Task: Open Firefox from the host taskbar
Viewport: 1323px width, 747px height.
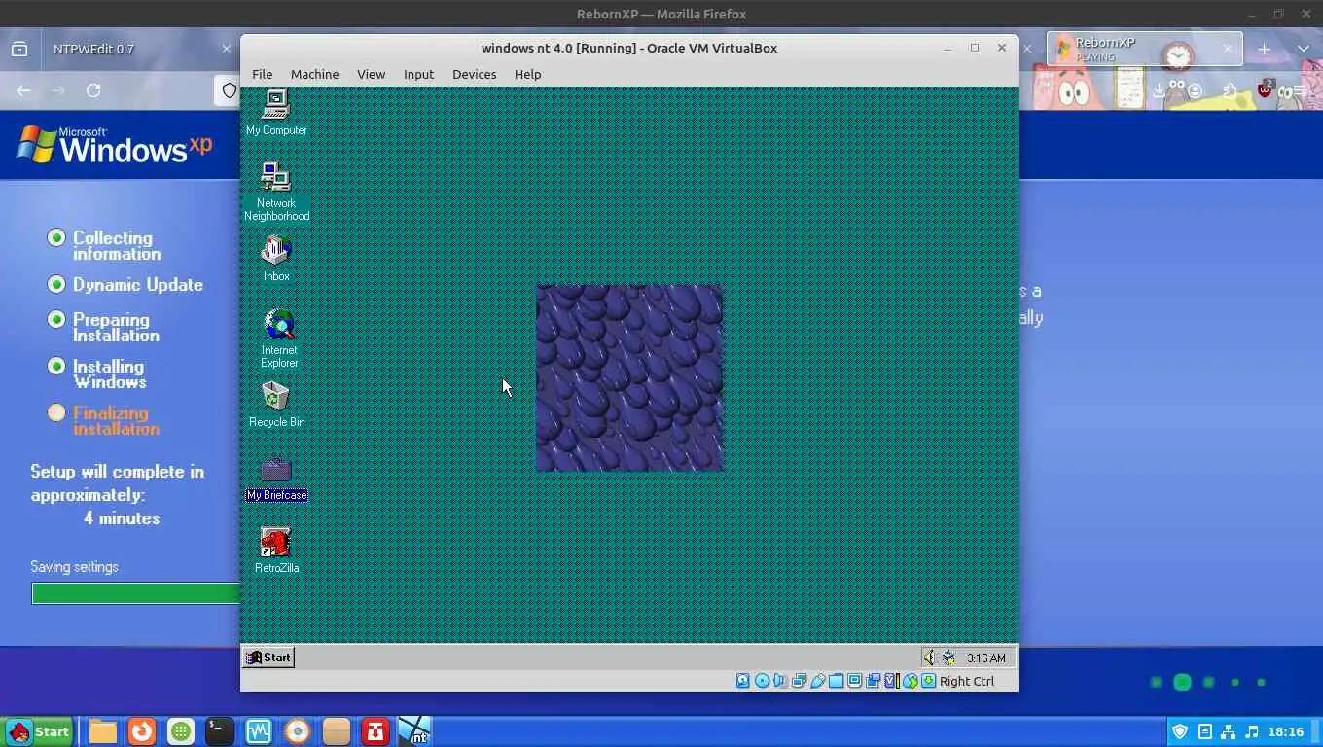Action: click(142, 731)
